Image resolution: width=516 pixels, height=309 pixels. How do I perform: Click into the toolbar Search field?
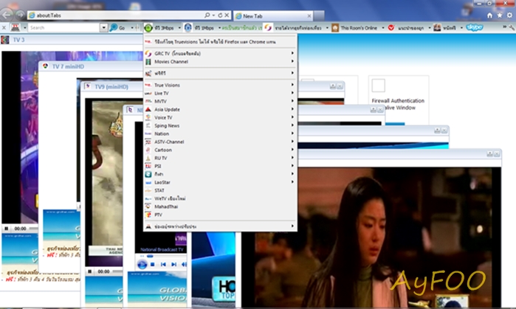(63, 27)
